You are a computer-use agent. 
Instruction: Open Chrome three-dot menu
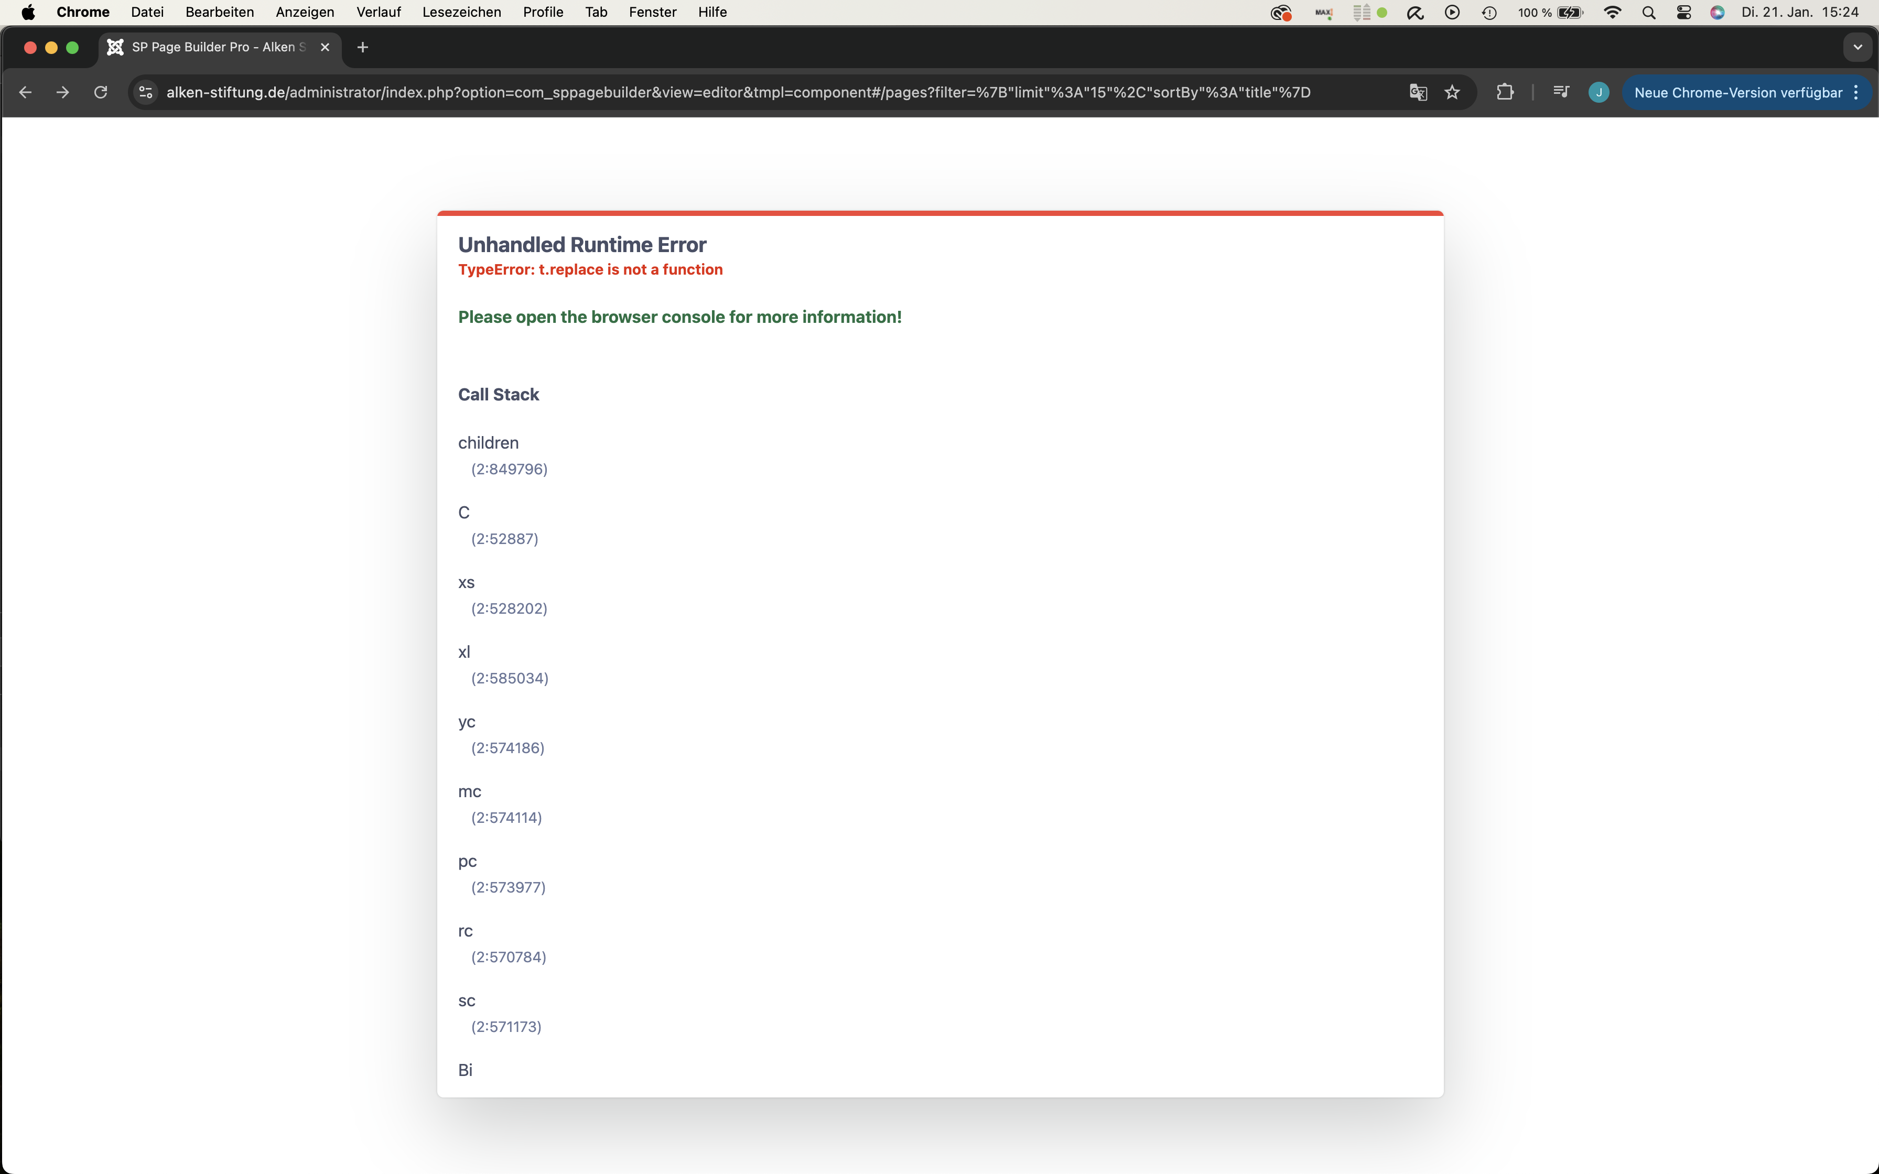1856,92
